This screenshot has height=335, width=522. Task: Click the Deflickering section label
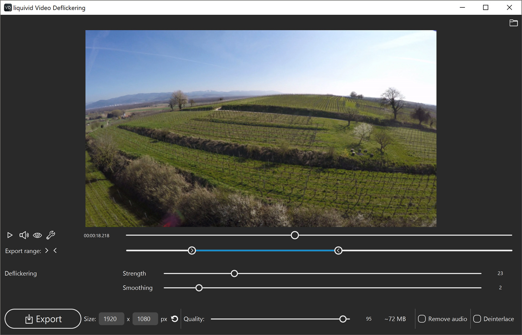coord(21,273)
